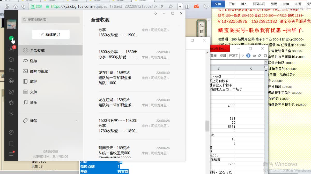This screenshot has width=311, height=174.
Task: Click Excel vertical scrollbar up arrow
Action: tap(266, 70)
